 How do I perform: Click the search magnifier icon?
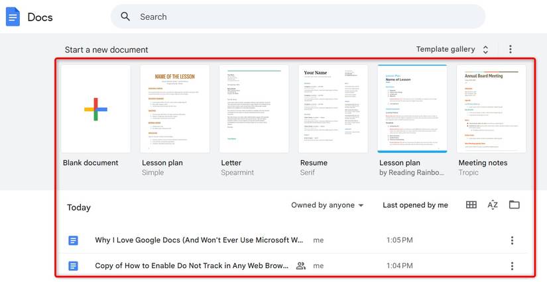point(125,17)
